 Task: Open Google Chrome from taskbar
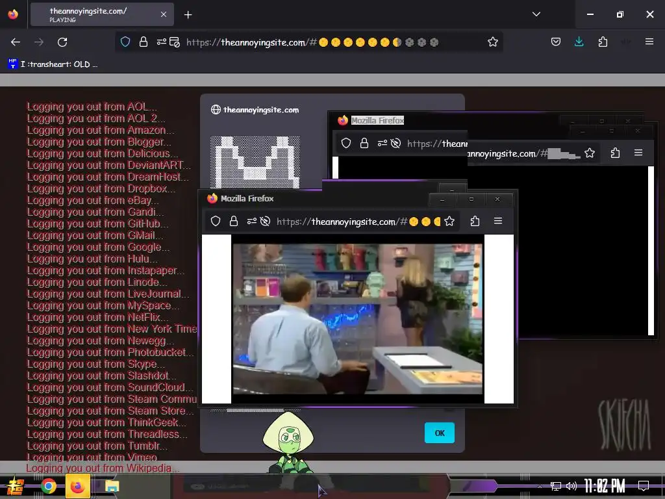[48, 486]
